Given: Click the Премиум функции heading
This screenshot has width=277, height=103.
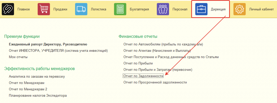Looking at the screenshot, I should click(22, 36).
